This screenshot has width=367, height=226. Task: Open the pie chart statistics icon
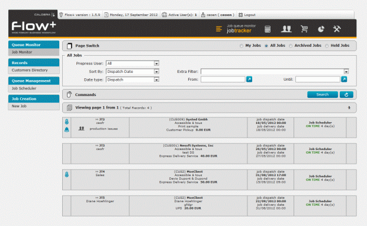(x=321, y=29)
